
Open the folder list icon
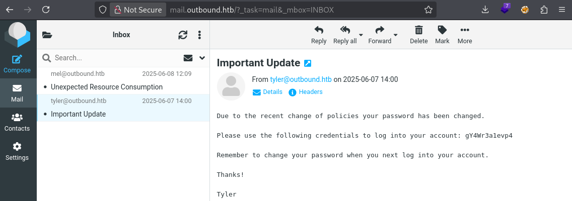47,35
